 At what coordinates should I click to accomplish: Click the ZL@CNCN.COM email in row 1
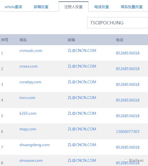pos(82,50)
